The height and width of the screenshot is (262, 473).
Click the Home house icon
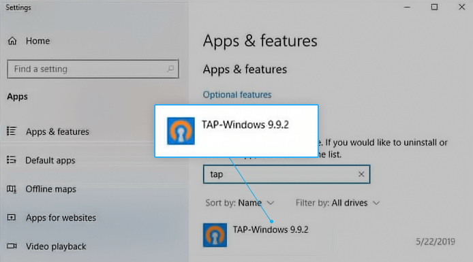click(x=12, y=41)
